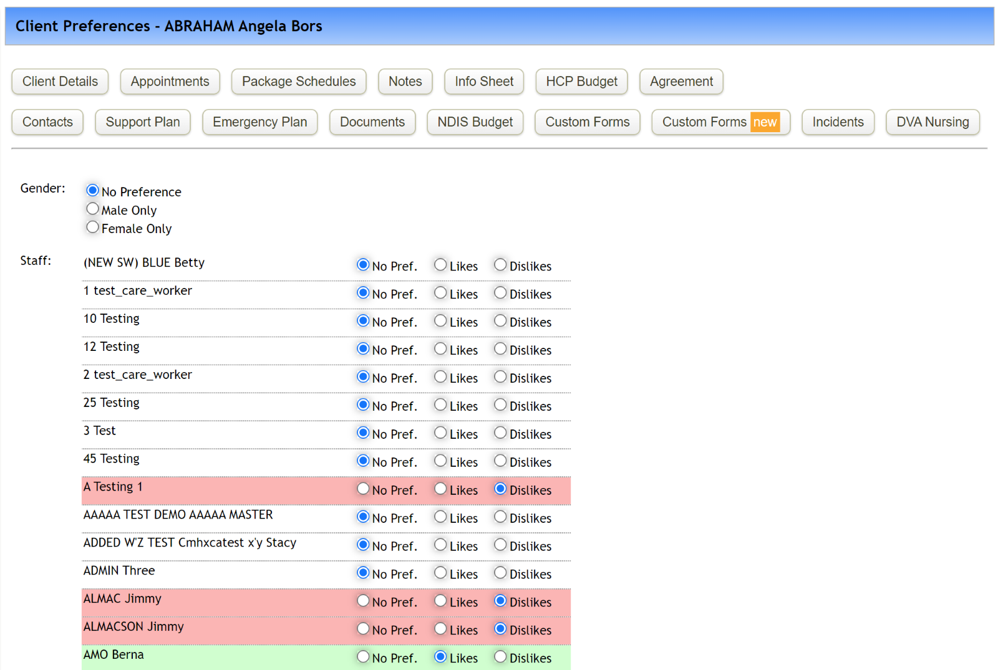Select Female Only gender preference

coord(92,227)
